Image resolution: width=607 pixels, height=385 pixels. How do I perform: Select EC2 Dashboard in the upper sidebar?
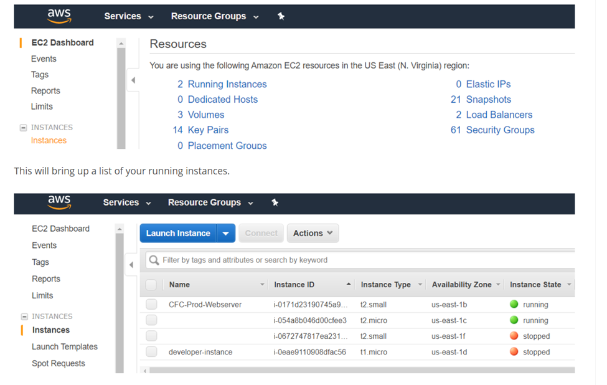click(63, 42)
